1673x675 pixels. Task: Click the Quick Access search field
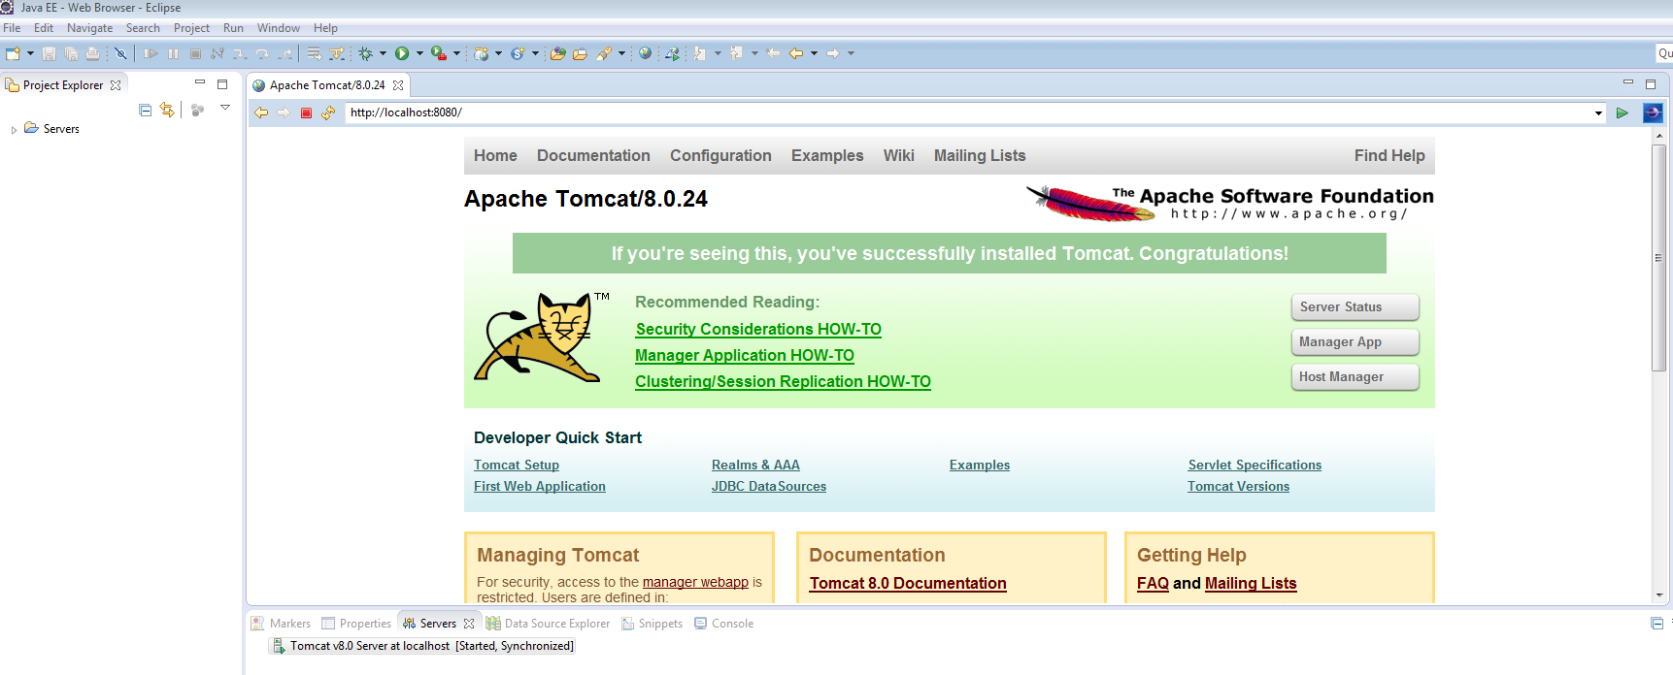tap(1664, 53)
